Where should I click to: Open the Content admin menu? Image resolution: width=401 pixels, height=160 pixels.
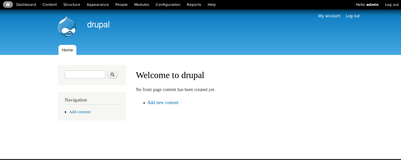click(50, 5)
